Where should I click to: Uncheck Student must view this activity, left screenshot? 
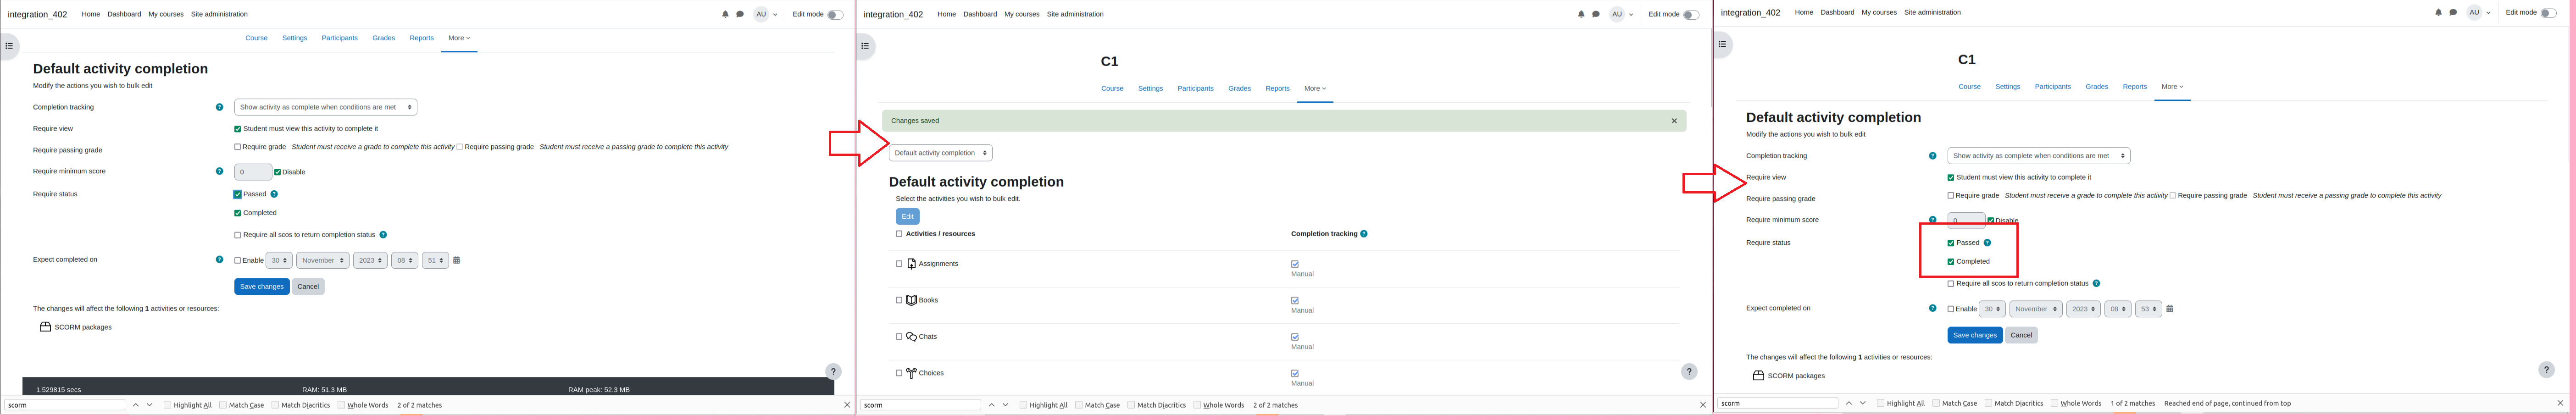238,129
